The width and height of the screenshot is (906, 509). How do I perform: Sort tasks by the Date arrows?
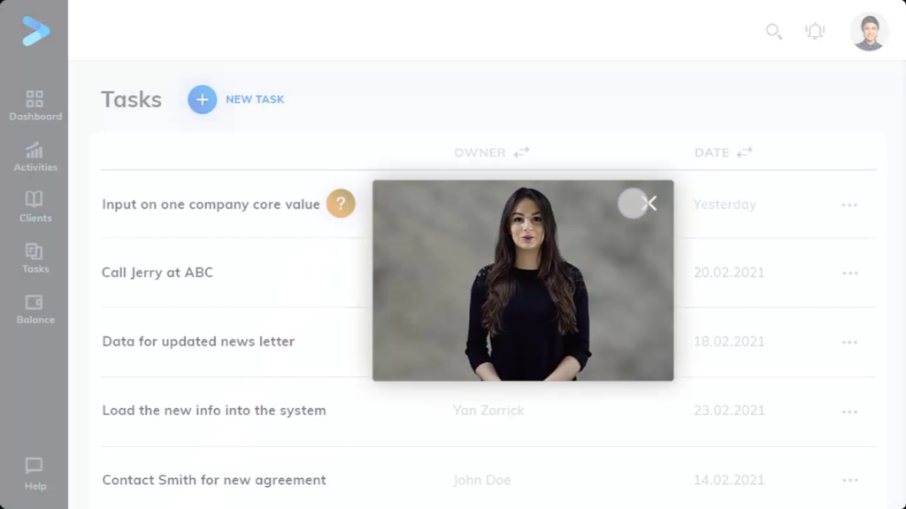coord(745,152)
